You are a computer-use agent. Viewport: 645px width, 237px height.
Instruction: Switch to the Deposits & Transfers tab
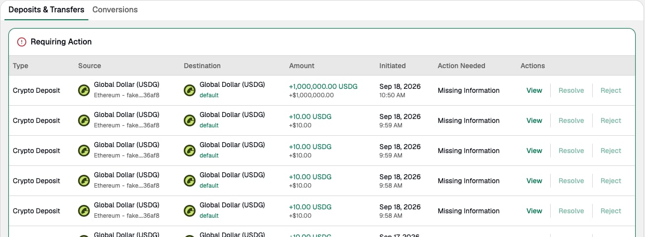click(46, 9)
